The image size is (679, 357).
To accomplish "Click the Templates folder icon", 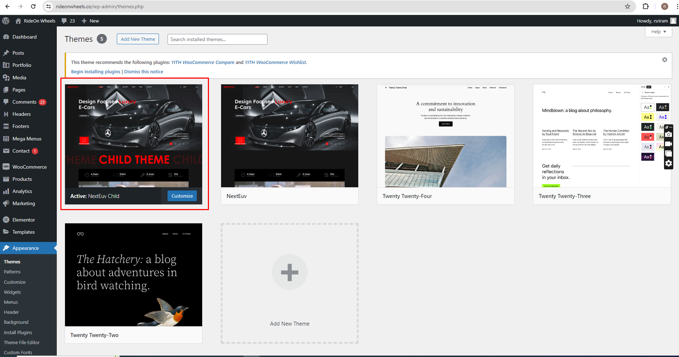I will 6,232.
